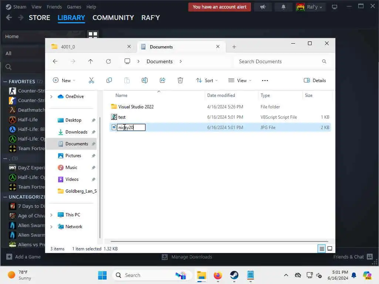
Task: Click the Copy icon in Explorer toolbar
Action: point(109,80)
